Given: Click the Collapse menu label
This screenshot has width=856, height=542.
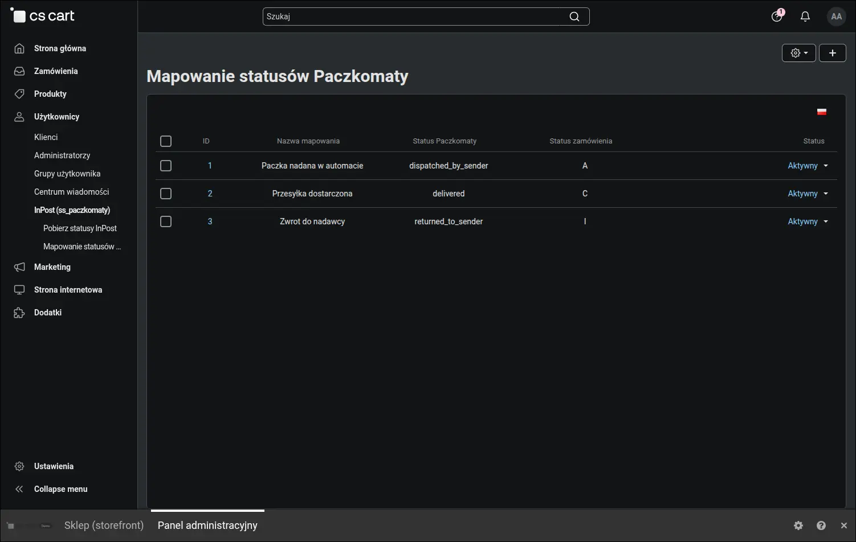Looking at the screenshot, I should point(61,489).
